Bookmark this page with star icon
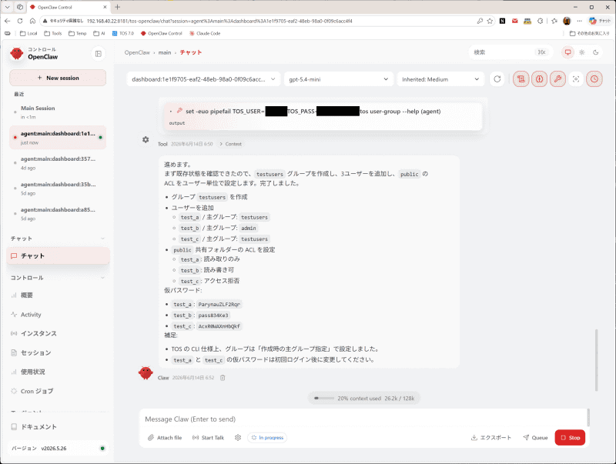The width and height of the screenshot is (616, 464). tap(490, 21)
